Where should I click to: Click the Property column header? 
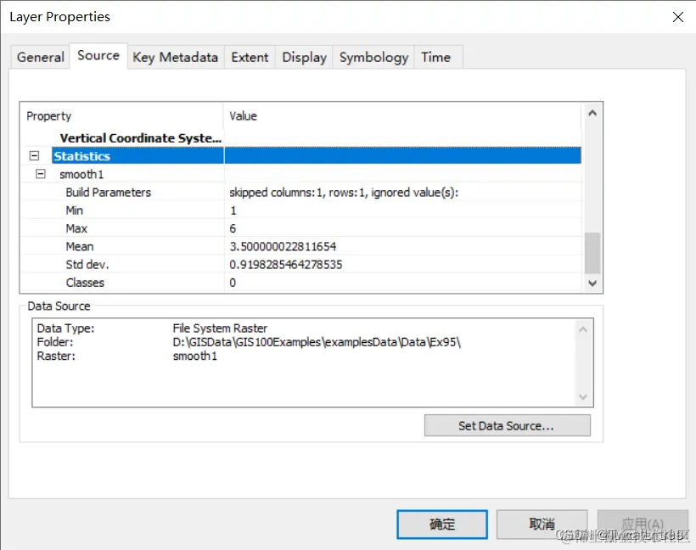point(48,116)
